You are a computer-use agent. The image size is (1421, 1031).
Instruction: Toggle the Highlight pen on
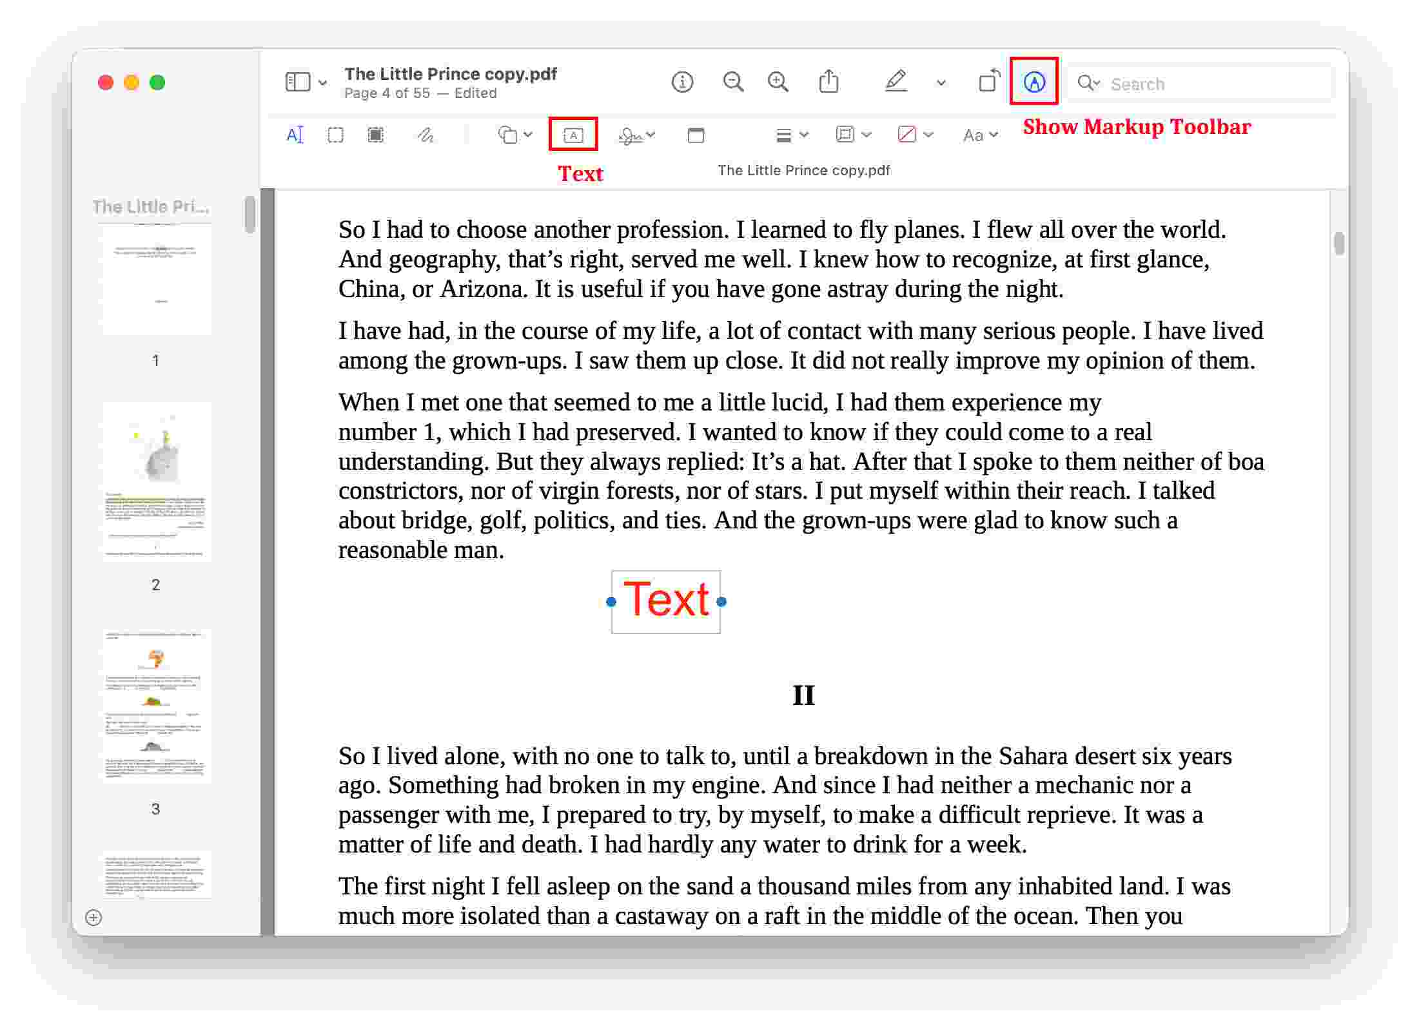pos(896,82)
